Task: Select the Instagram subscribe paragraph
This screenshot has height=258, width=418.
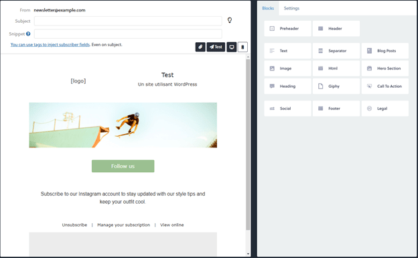Action: (123, 198)
